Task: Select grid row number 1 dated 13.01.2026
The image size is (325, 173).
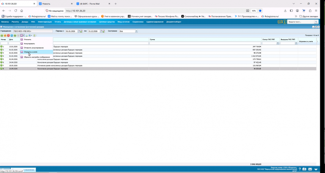Action: 158,46
